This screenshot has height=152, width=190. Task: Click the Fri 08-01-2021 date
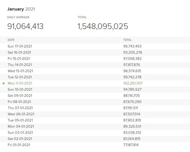(19, 102)
